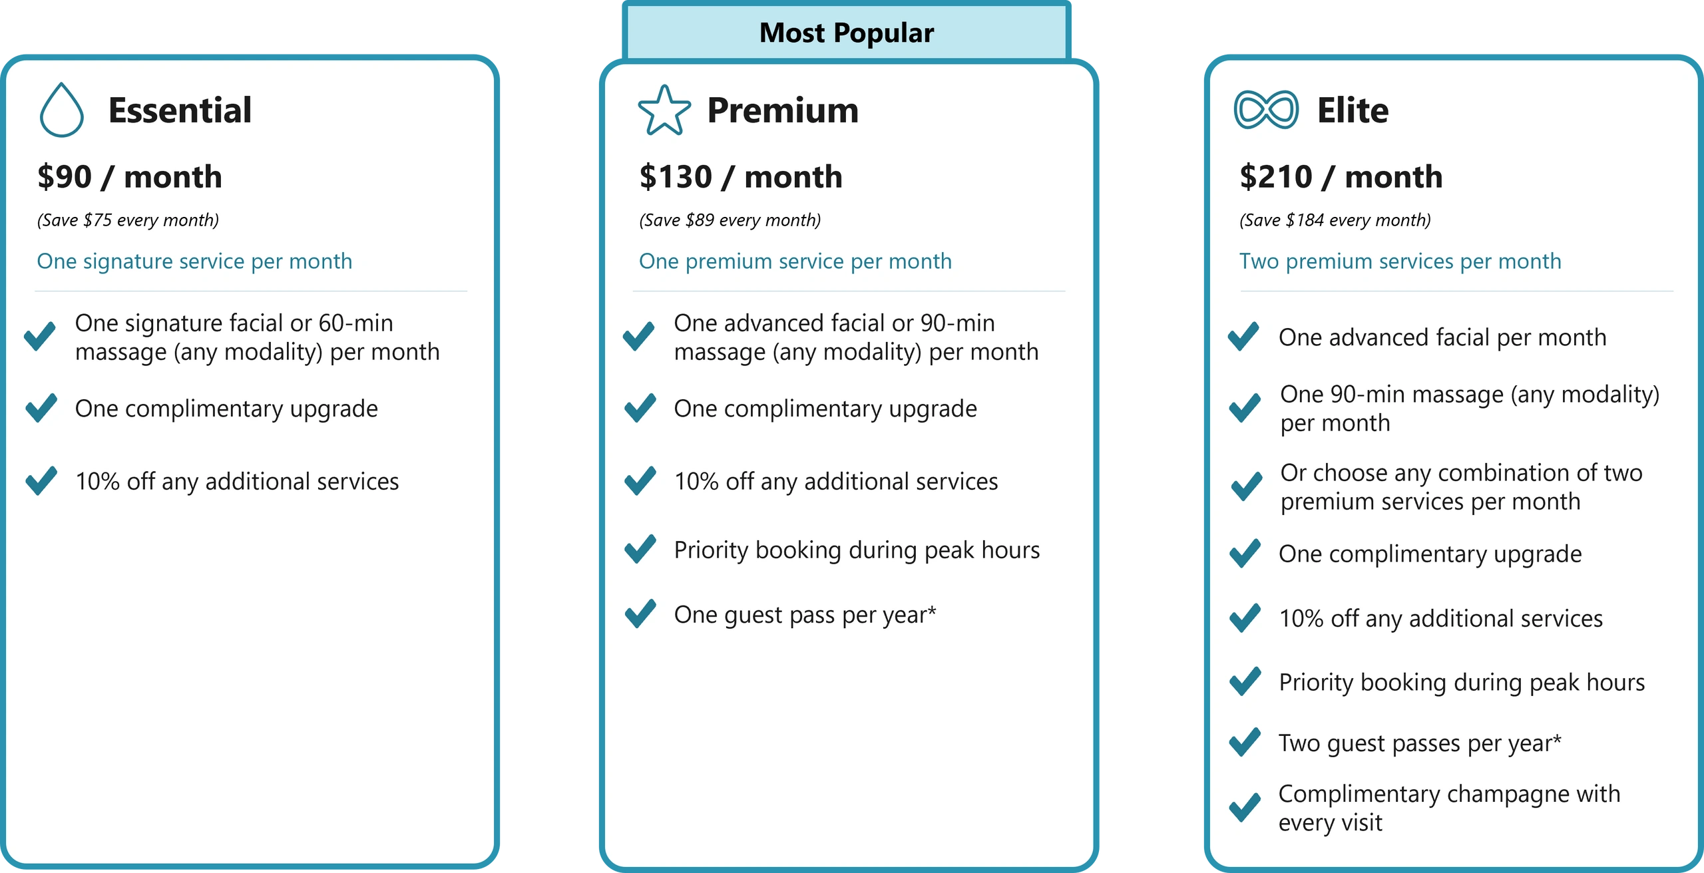The width and height of the screenshot is (1704, 873).
Task: Click checkmark next to Priority booking in Premium
Action: (640, 550)
